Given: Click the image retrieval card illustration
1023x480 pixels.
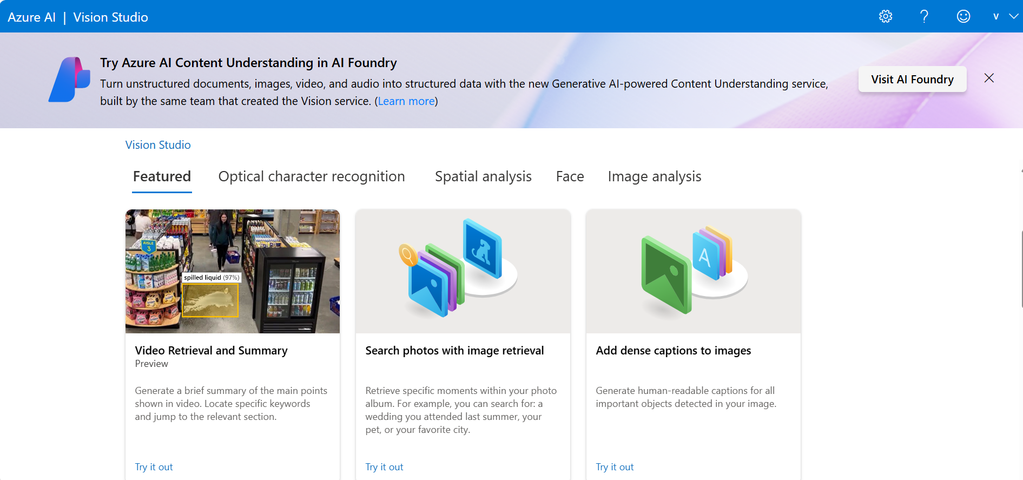Looking at the screenshot, I should (463, 271).
